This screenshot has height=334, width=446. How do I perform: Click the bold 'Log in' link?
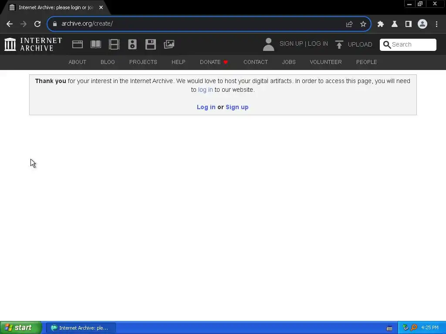pos(206,107)
